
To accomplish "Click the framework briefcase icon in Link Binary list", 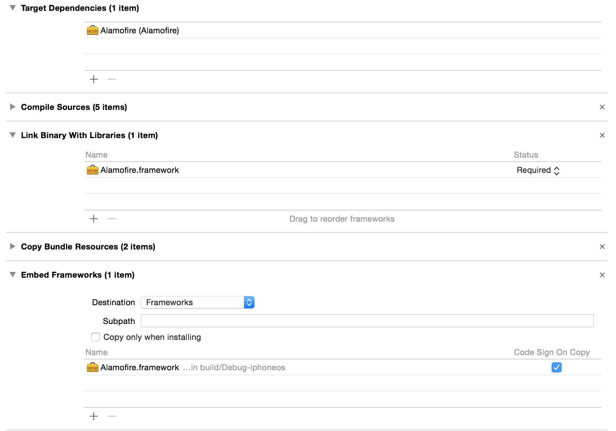I will 93,170.
